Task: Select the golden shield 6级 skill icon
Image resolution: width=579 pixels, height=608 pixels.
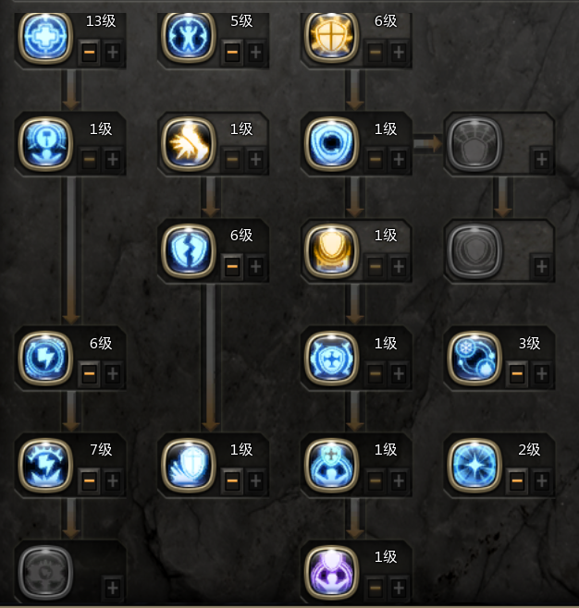Action: tap(331, 37)
